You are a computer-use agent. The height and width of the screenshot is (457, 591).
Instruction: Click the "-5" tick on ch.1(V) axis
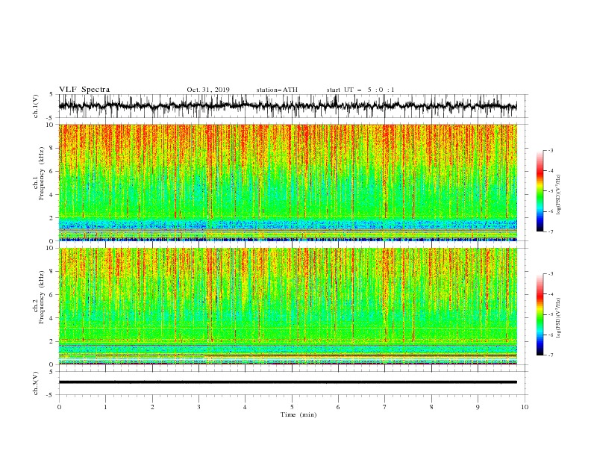50,118
